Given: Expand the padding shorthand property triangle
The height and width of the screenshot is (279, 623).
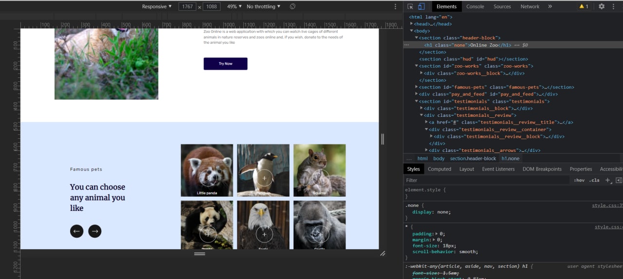Looking at the screenshot, I should (437, 234).
